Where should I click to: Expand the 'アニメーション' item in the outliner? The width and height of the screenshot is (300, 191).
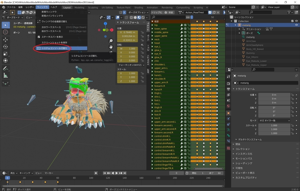[239, 29]
